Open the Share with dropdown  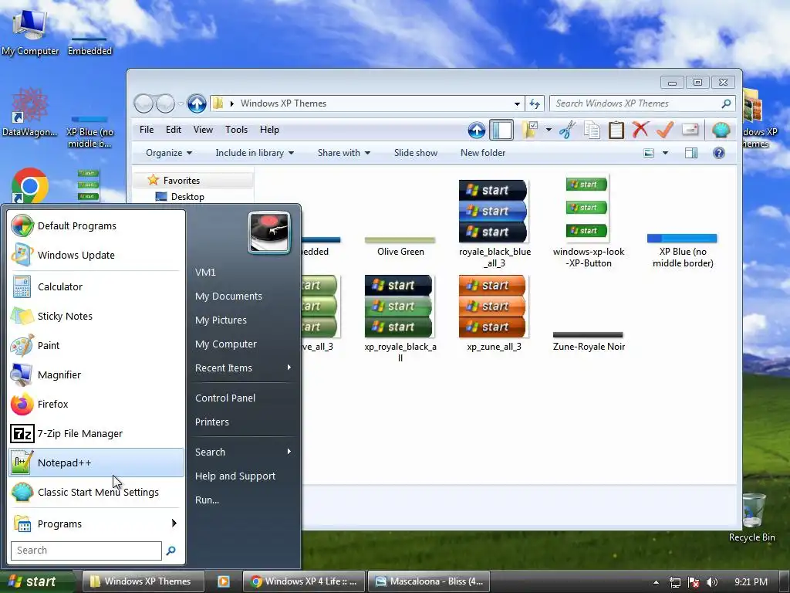[343, 153]
